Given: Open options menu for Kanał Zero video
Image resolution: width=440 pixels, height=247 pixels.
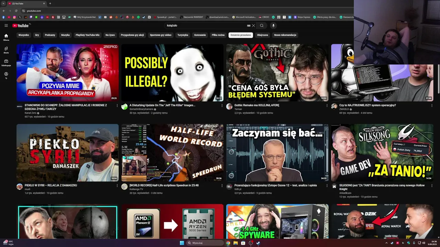Looking at the screenshot, I should pyautogui.click(x=117, y=106).
